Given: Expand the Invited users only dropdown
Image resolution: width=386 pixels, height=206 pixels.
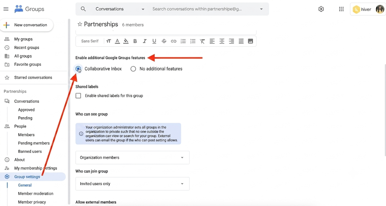Looking at the screenshot, I should point(132,184).
